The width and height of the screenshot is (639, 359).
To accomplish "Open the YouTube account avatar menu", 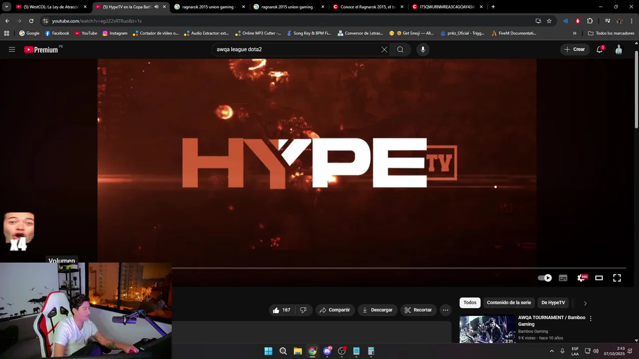I will point(619,49).
